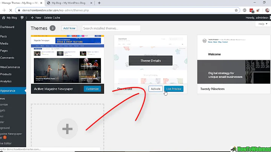Click the address bar URL
Viewport: 271px width, 152px height.
55,11
